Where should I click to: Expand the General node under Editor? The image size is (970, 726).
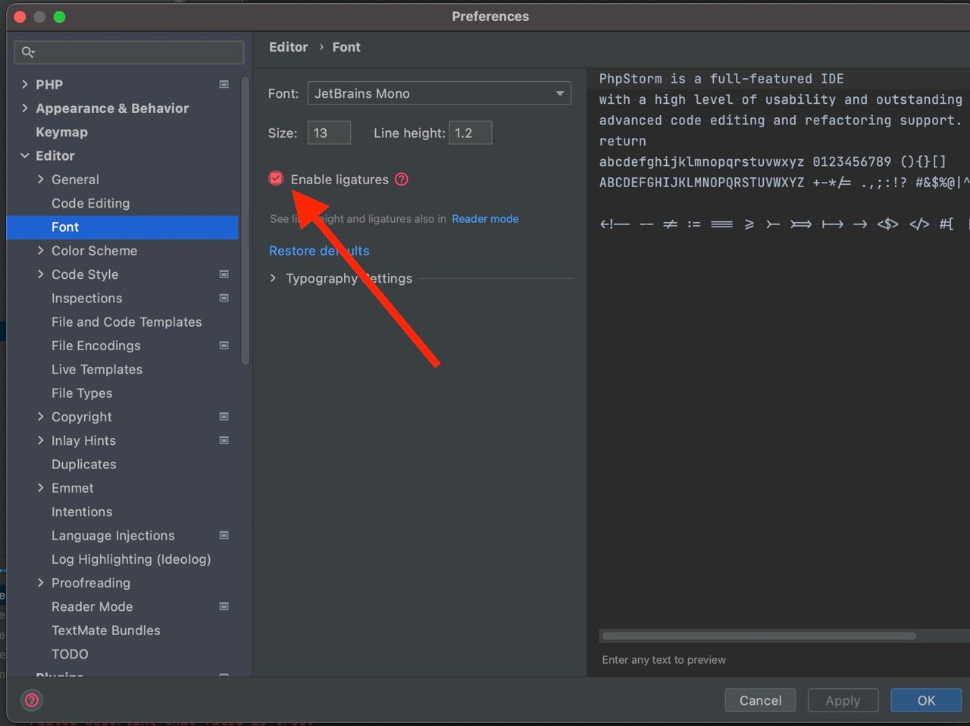[x=41, y=180]
